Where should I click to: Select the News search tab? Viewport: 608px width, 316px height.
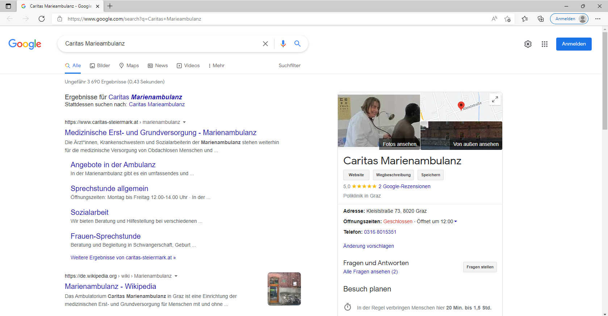coord(158,65)
